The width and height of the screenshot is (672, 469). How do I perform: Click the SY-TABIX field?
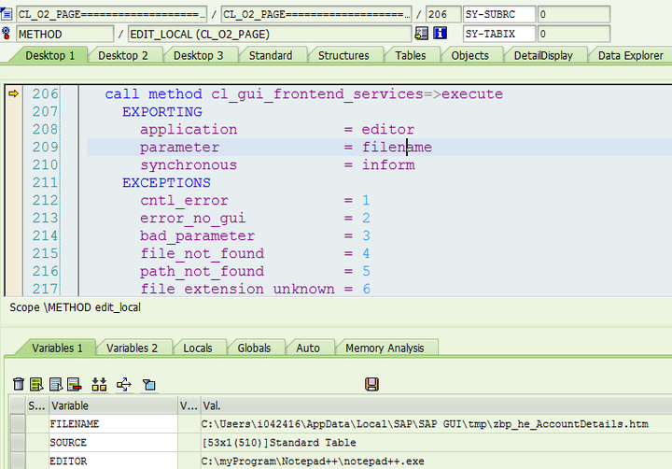[x=499, y=34]
